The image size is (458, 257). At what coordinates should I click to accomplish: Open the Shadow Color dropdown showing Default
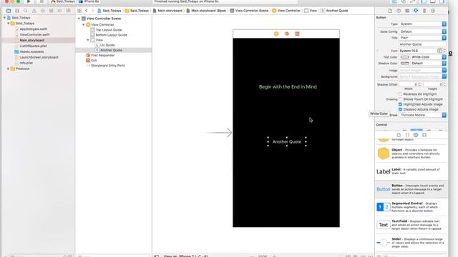click(x=429, y=64)
